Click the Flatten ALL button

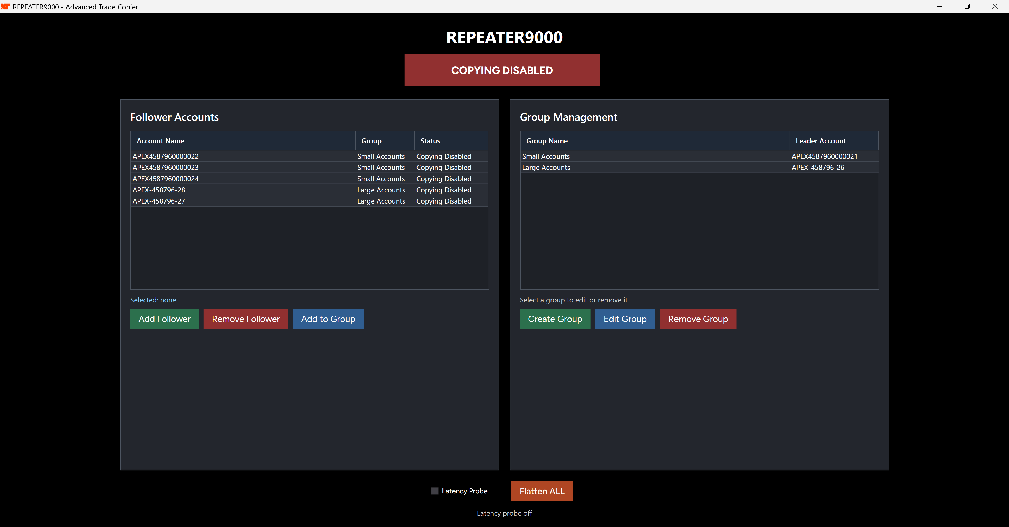tap(542, 491)
